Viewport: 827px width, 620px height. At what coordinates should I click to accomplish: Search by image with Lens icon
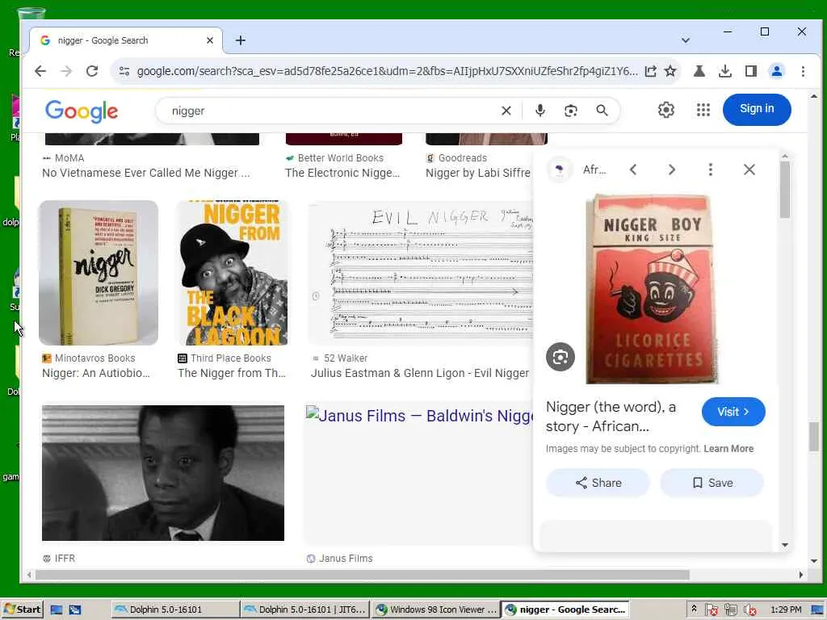click(571, 111)
